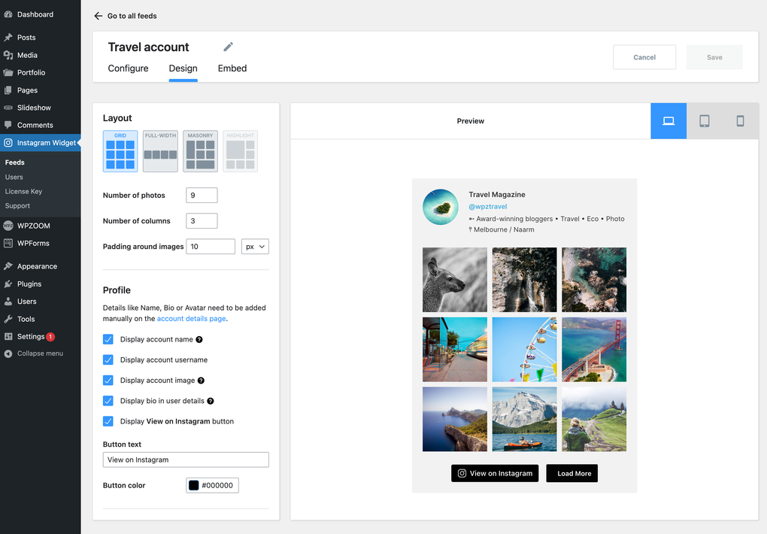Screen dimensions: 767x534
Task: Open the Embed tab
Action: (x=232, y=68)
